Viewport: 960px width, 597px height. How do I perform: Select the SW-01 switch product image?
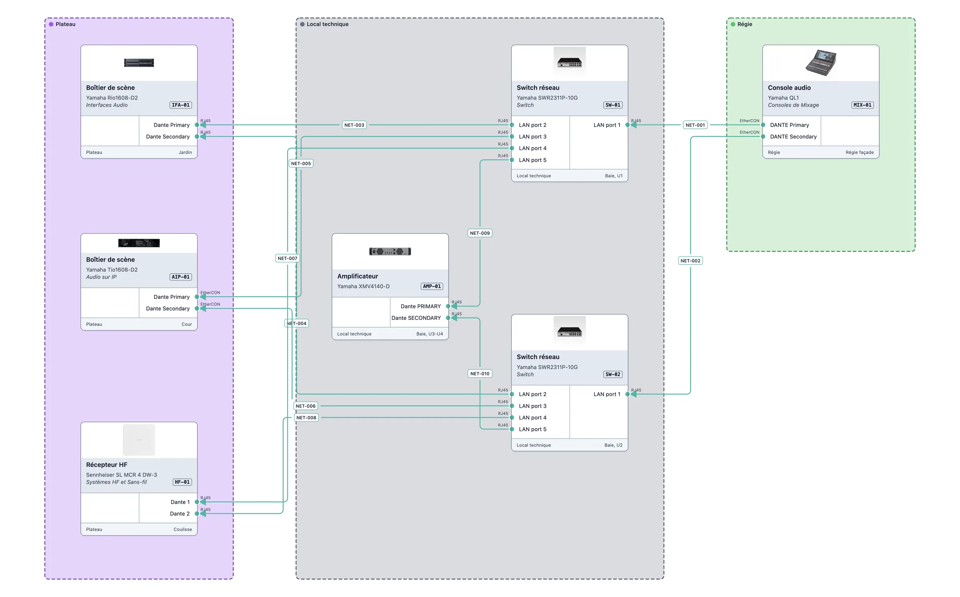[569, 63]
